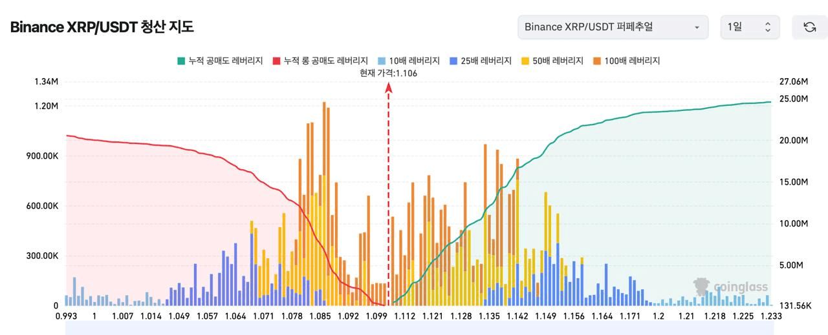
Task: Click the 1.171 x-axis price label
Action: [x=630, y=316]
